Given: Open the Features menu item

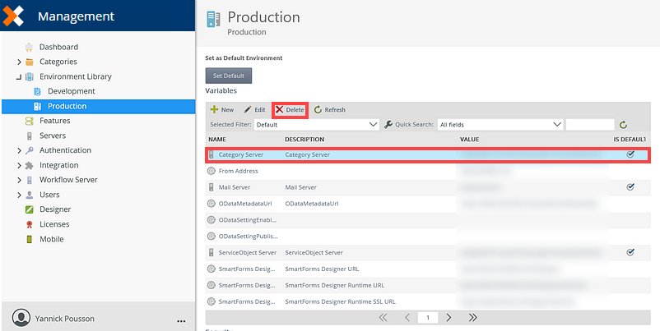Looking at the screenshot, I should (54, 121).
